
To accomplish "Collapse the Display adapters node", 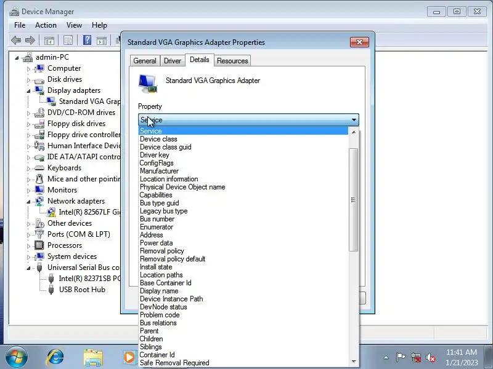I will coord(28,91).
